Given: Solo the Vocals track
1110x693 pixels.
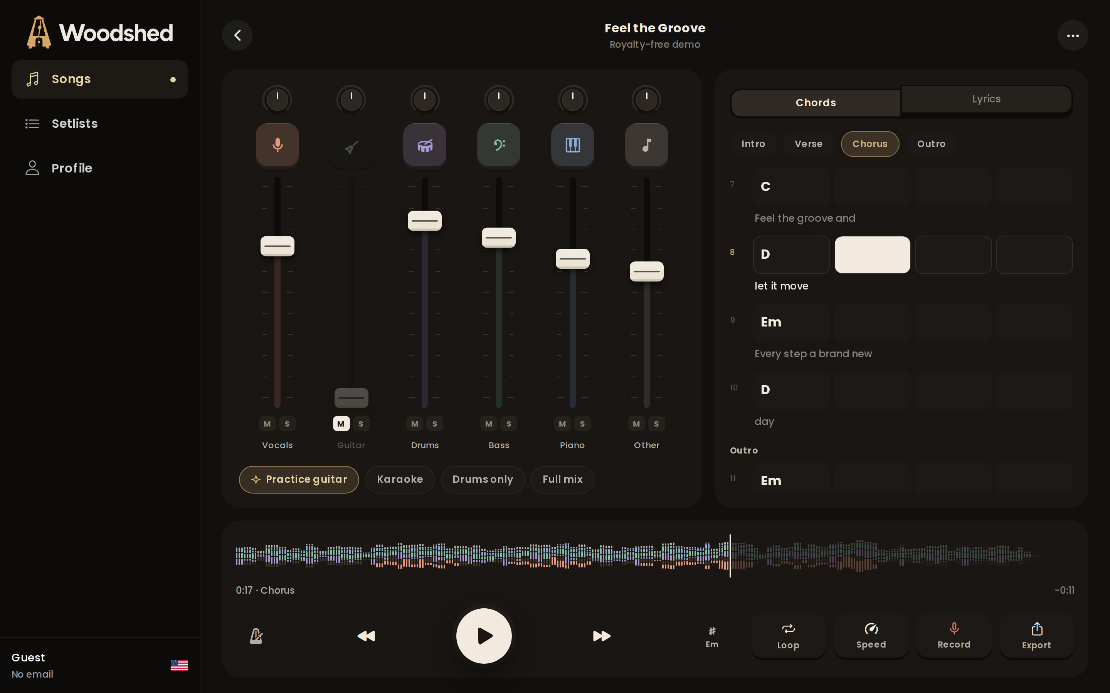Looking at the screenshot, I should coord(287,423).
